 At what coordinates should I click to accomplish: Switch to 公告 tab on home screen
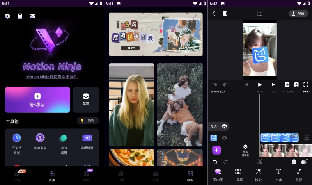pos(17,176)
